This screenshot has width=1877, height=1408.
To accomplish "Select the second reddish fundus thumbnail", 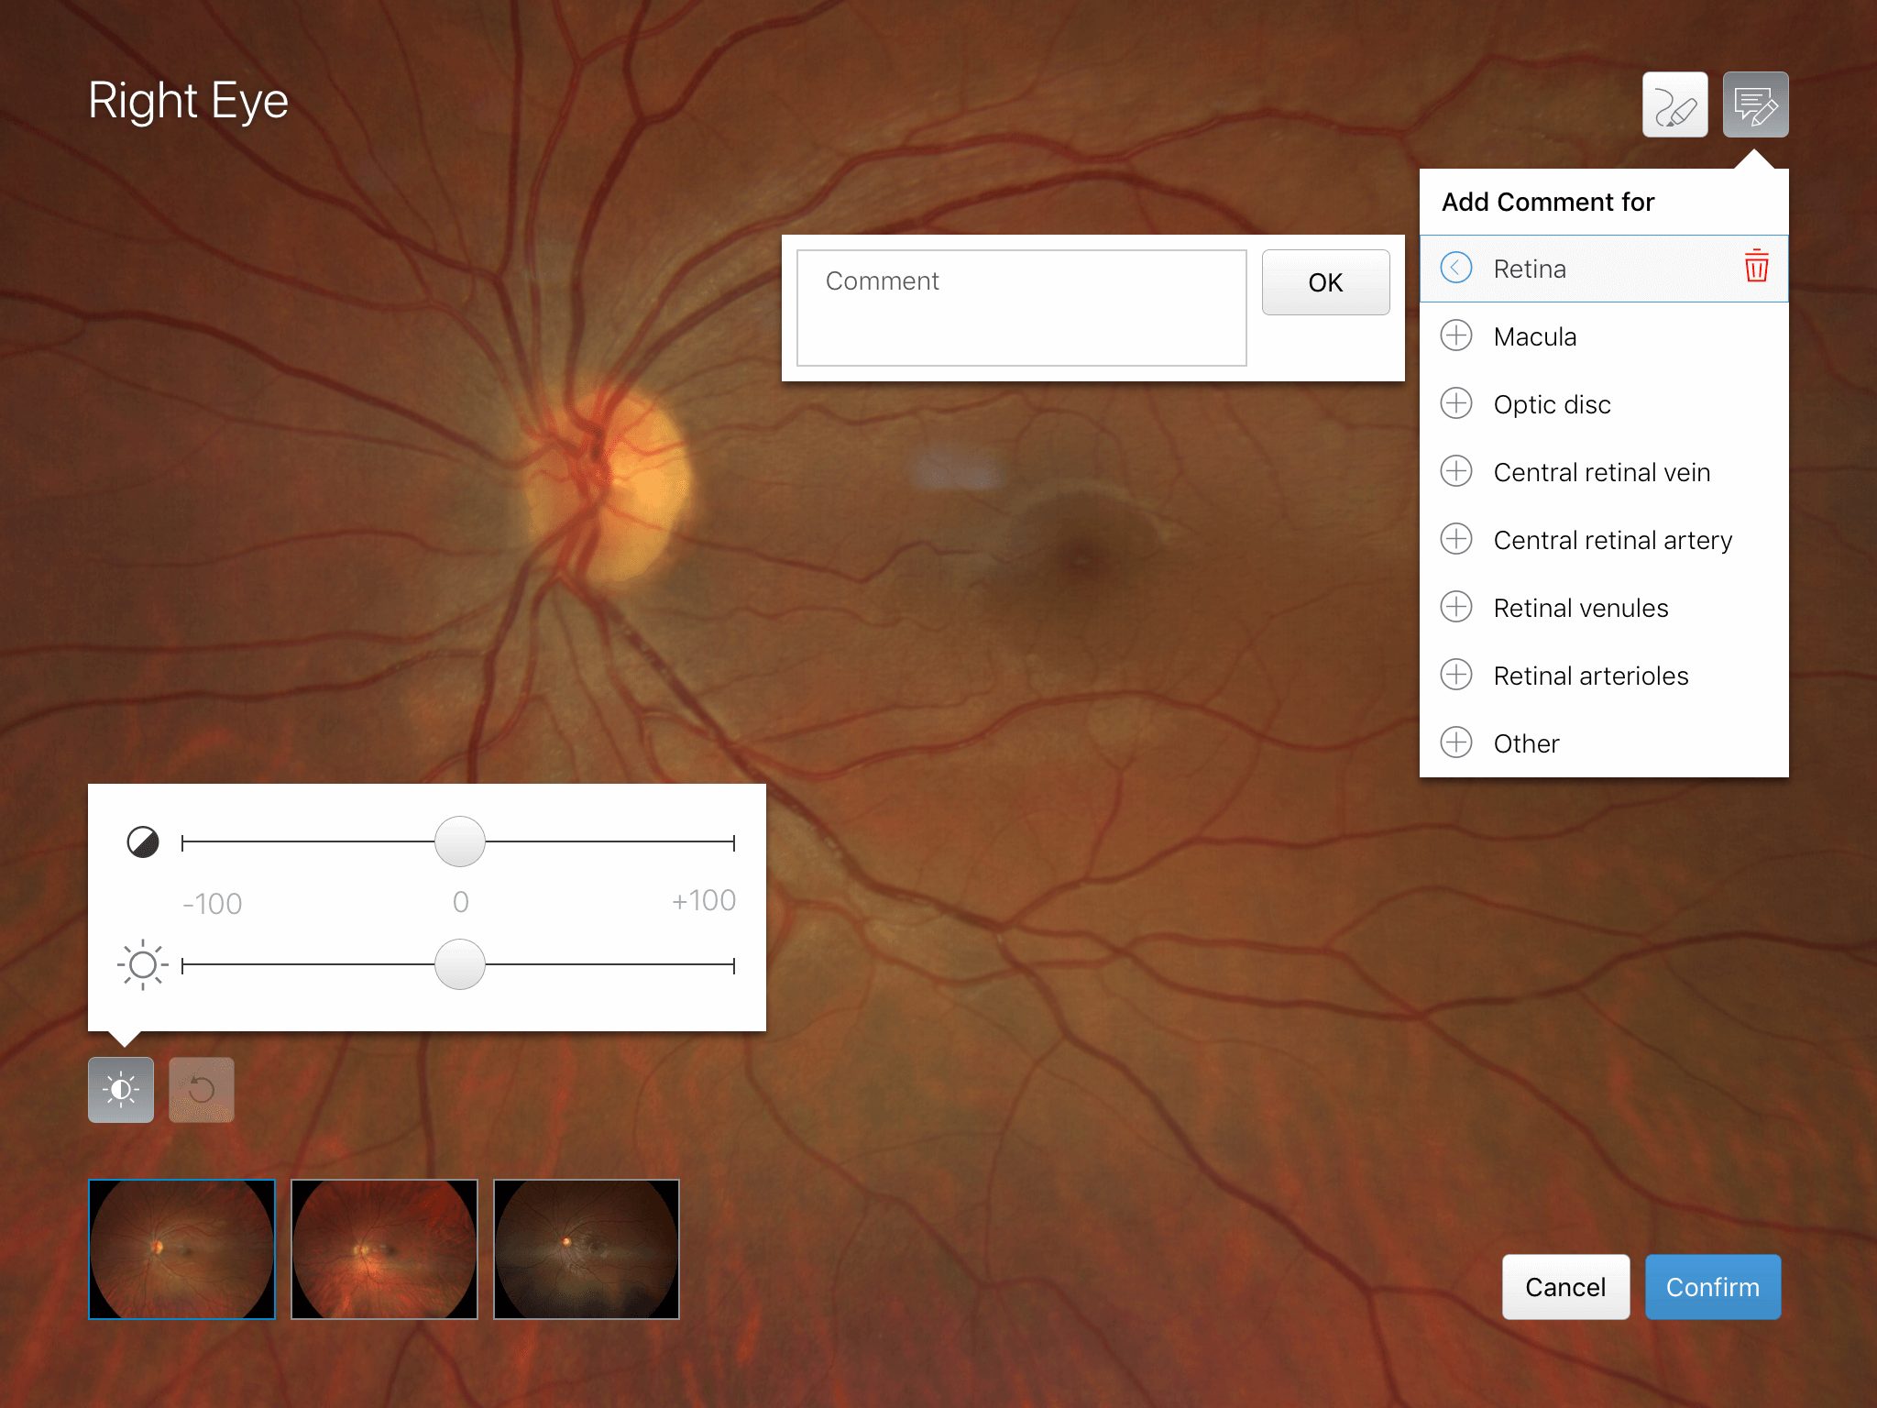I will [384, 1249].
